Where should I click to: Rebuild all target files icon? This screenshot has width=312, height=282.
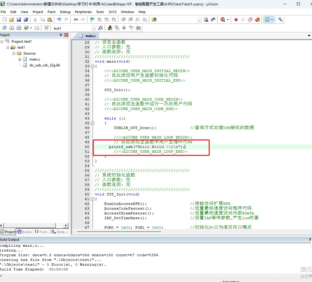19,28
